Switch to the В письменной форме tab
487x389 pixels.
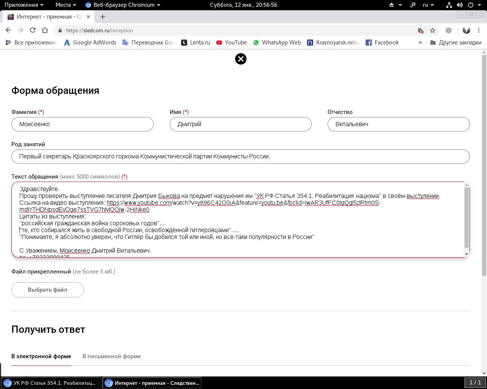click(x=111, y=356)
